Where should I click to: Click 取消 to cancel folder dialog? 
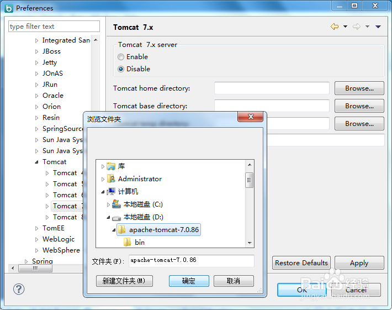click(234, 281)
